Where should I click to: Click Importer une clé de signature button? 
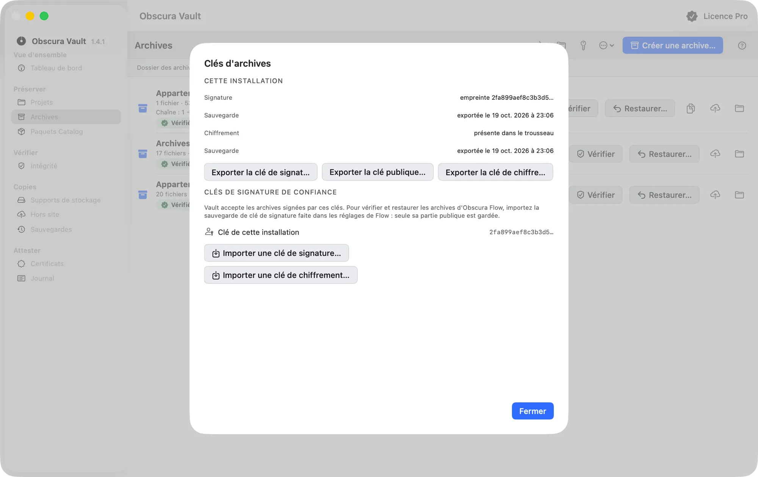tap(276, 253)
